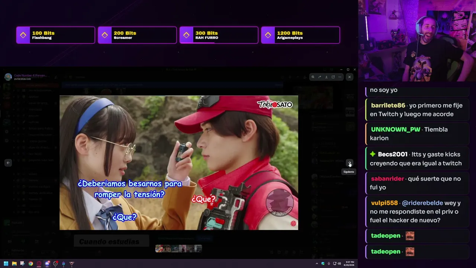Click the streamer webcam overlay
Screen dimensions: 476x268
[x=417, y=41]
